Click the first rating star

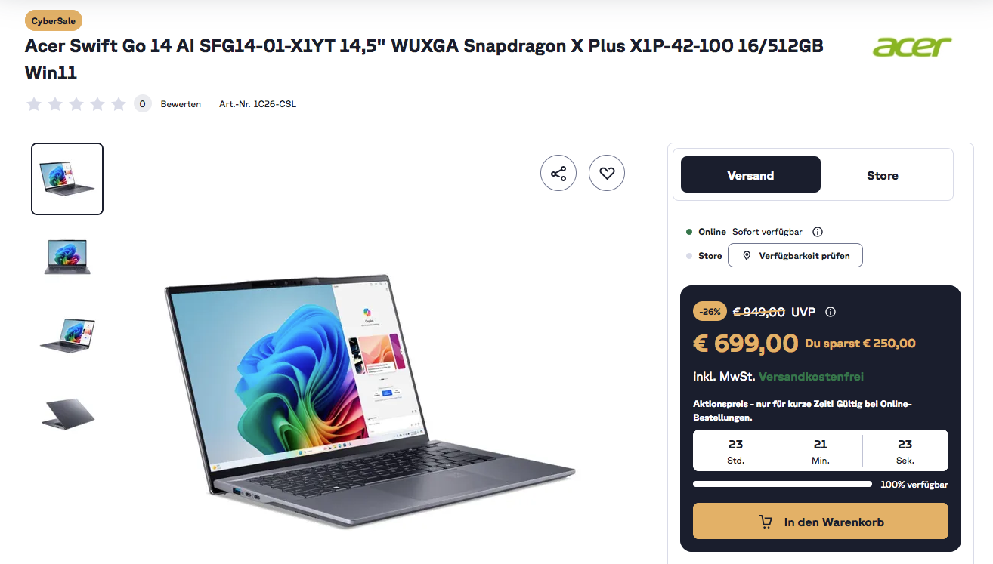(34, 104)
